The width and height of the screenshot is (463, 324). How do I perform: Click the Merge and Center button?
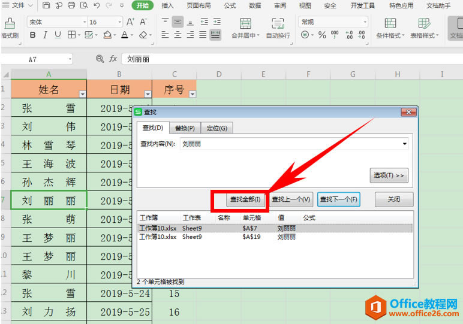pos(245,28)
